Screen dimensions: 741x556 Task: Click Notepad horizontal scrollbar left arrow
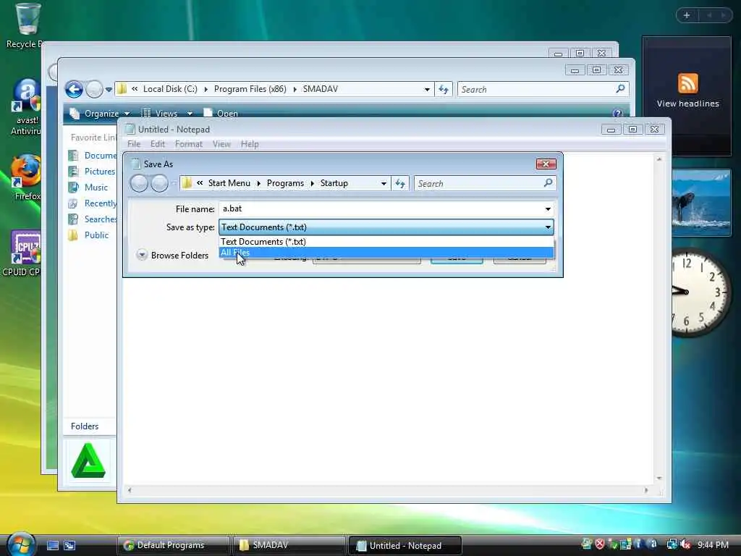130,491
